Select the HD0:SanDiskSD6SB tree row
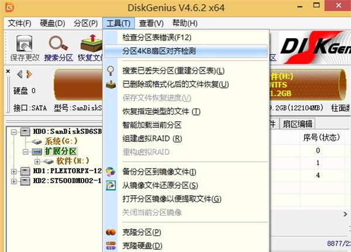Screen dimensions: 351x252 [x=67, y=132]
